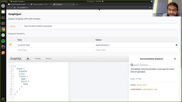Collapse the Tracks block at line 5
The width and height of the screenshot is (182, 102).
coord(13,76)
